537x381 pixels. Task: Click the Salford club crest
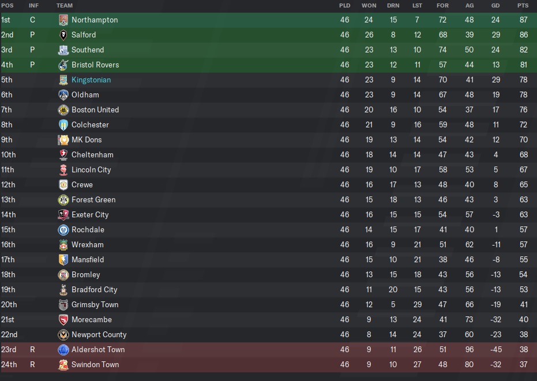click(x=63, y=35)
